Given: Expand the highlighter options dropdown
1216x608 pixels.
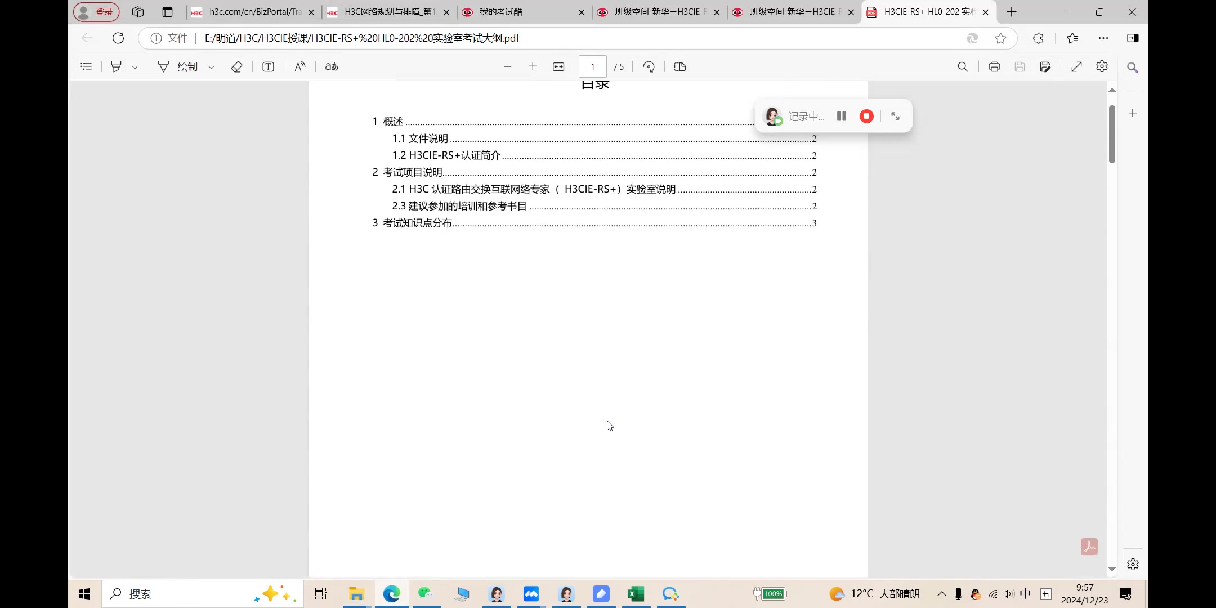Looking at the screenshot, I should 135,66.
